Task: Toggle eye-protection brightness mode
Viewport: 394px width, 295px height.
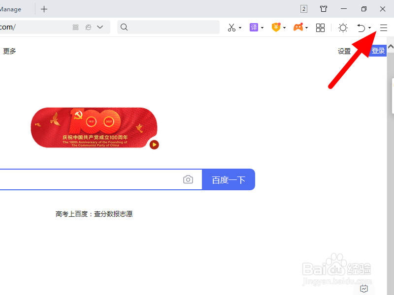Action: point(343,28)
